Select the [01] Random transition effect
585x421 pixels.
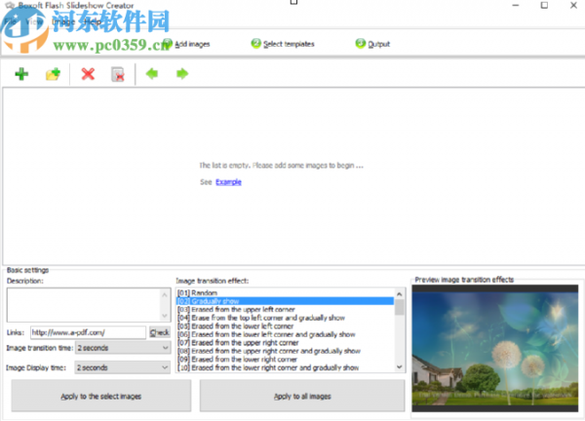point(285,292)
